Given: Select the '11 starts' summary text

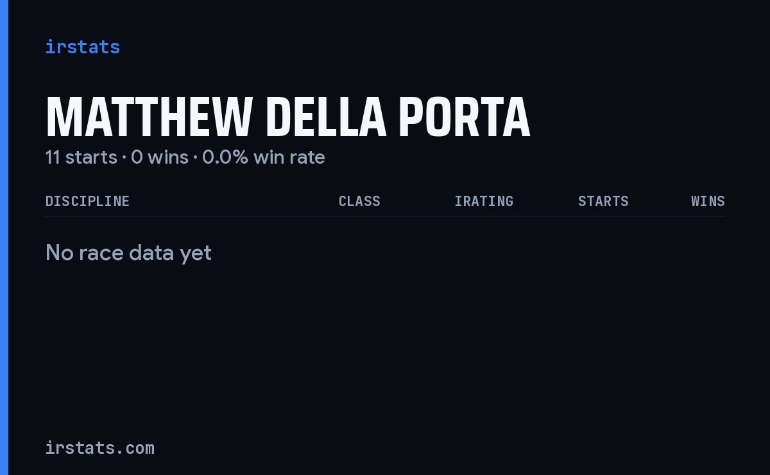Looking at the screenshot, I should [81, 157].
